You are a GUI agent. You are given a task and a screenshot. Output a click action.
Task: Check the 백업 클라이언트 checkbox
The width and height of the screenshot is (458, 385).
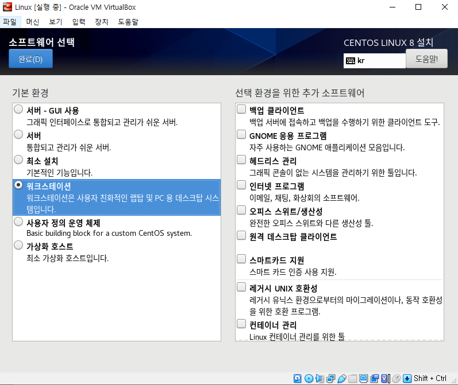coord(241,109)
